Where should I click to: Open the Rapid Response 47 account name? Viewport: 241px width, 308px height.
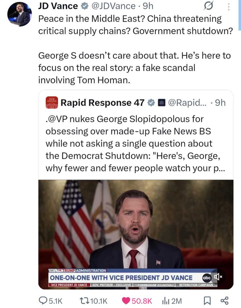click(x=102, y=103)
